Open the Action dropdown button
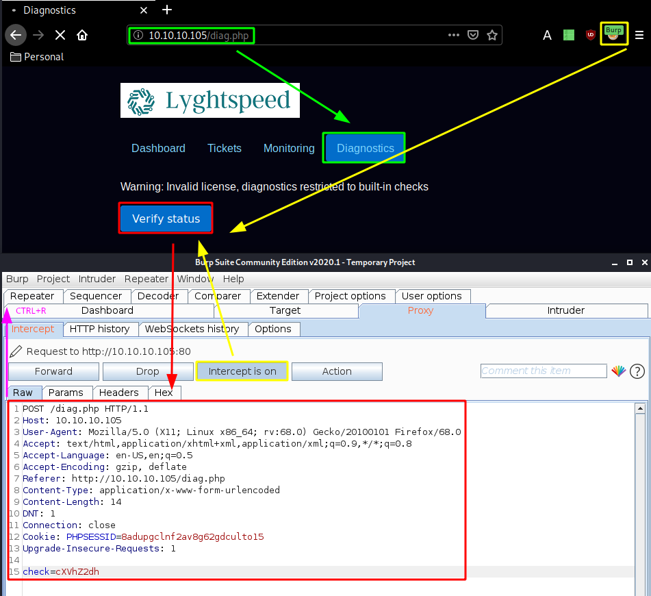Viewport: 651px width, 596px height. [337, 371]
